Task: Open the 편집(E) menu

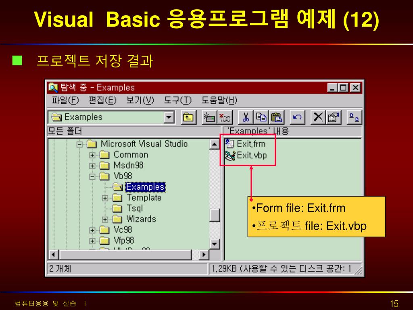Action: [102, 101]
